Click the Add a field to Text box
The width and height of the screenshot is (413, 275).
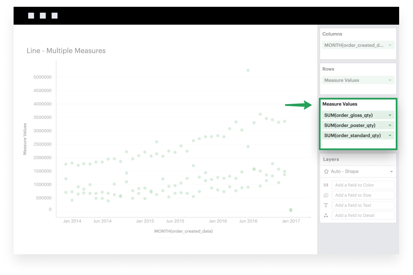click(x=363, y=205)
